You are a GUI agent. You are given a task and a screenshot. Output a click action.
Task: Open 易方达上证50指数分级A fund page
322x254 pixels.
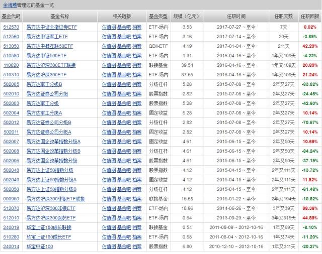51,180
